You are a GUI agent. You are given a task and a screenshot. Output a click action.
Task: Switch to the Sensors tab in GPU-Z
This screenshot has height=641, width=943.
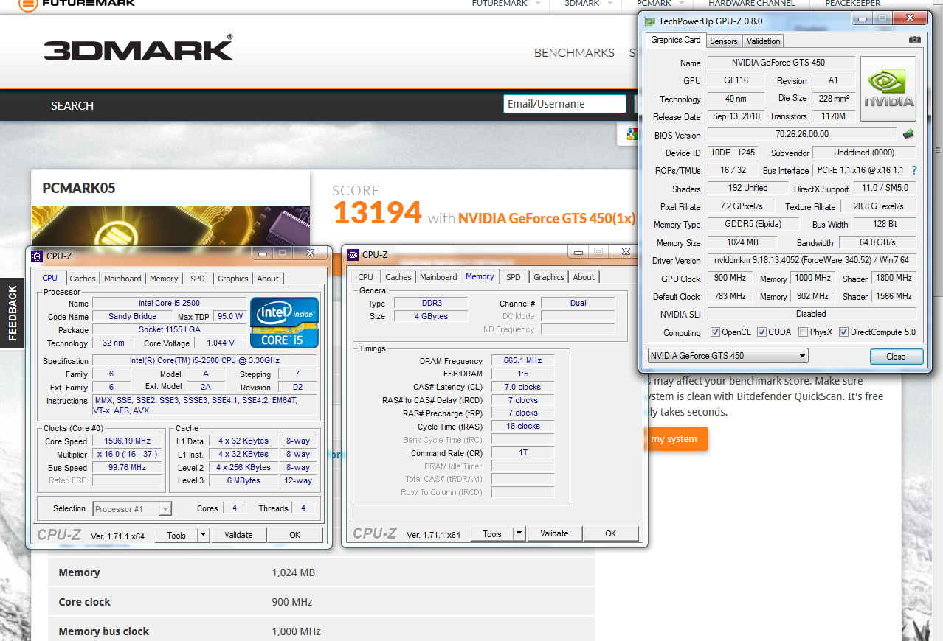(724, 41)
